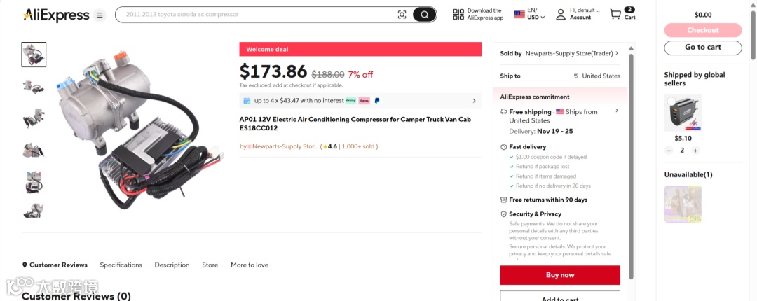Click the QR code download app icon
This screenshot has height=301, width=757.
pos(458,15)
